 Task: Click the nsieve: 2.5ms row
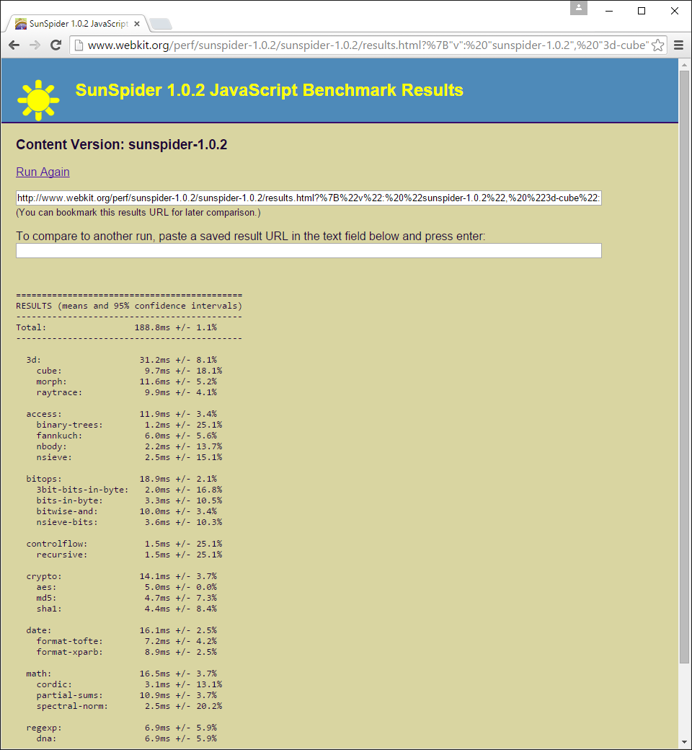(x=129, y=457)
